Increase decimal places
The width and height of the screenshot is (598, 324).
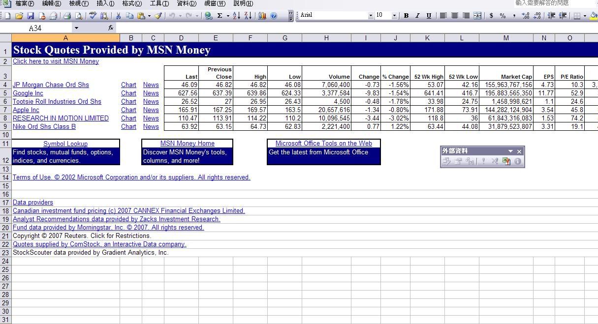click(x=525, y=16)
